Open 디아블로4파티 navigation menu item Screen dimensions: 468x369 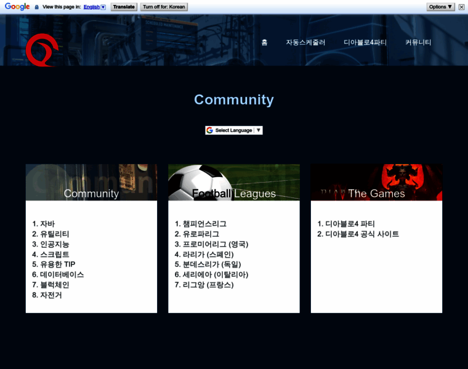(365, 42)
